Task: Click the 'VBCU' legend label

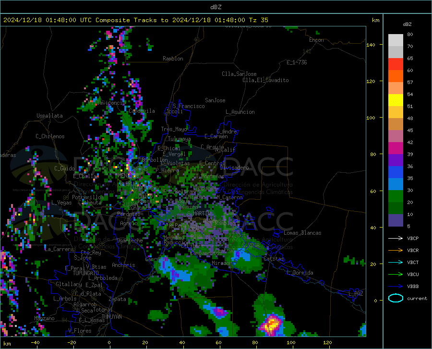Action: click(x=413, y=275)
